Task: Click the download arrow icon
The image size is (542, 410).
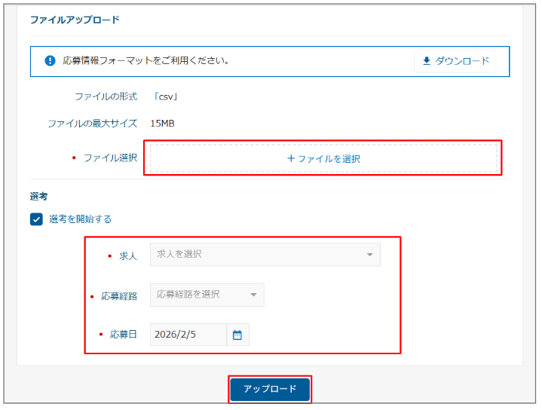Action: coord(427,61)
